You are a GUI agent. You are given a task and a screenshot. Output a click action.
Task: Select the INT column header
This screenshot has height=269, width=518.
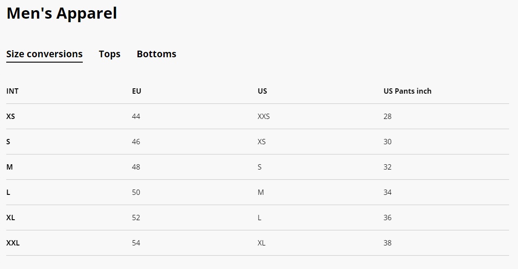[12, 91]
